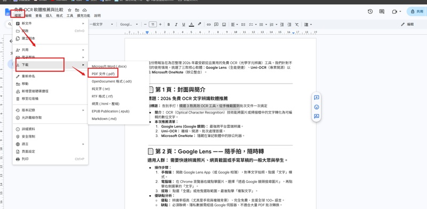This screenshot has height=209, width=427.
Task: Open the 插入 menu
Action: pyautogui.click(x=49, y=16)
